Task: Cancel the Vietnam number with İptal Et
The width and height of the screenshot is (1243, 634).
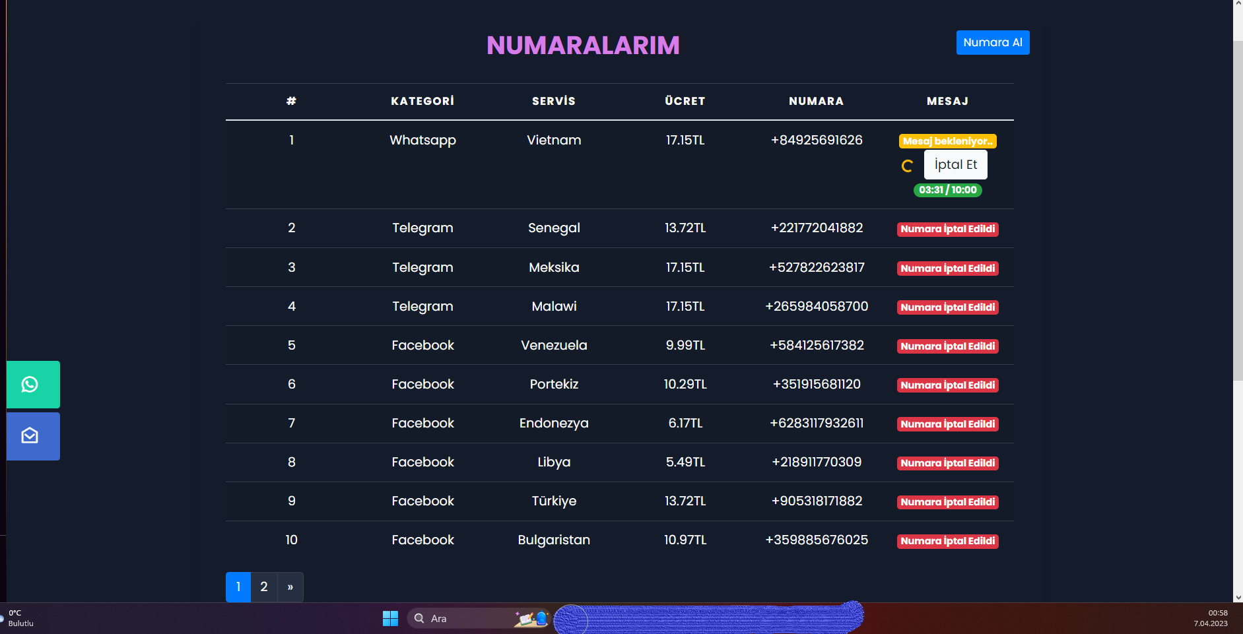Action: click(955, 165)
